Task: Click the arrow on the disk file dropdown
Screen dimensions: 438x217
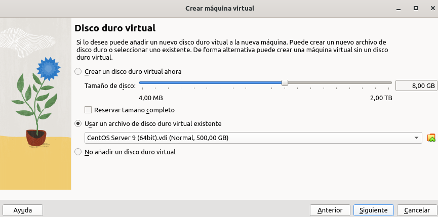Action: click(x=417, y=138)
